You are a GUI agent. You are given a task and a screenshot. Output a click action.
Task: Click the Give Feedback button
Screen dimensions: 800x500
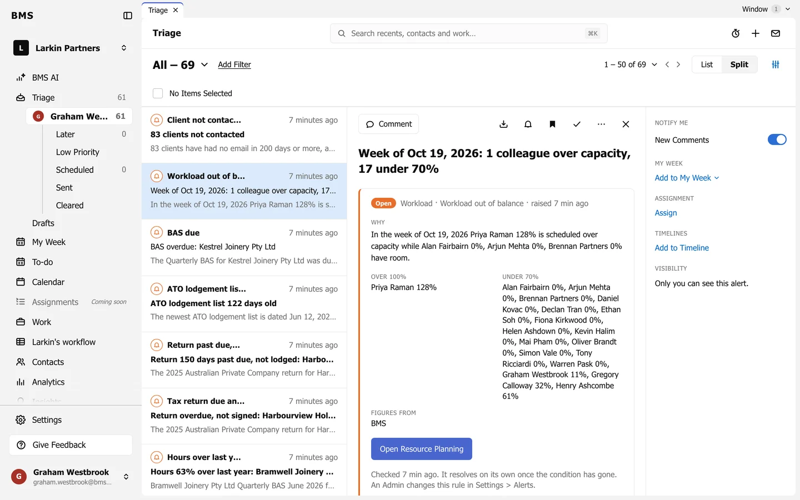click(x=71, y=445)
